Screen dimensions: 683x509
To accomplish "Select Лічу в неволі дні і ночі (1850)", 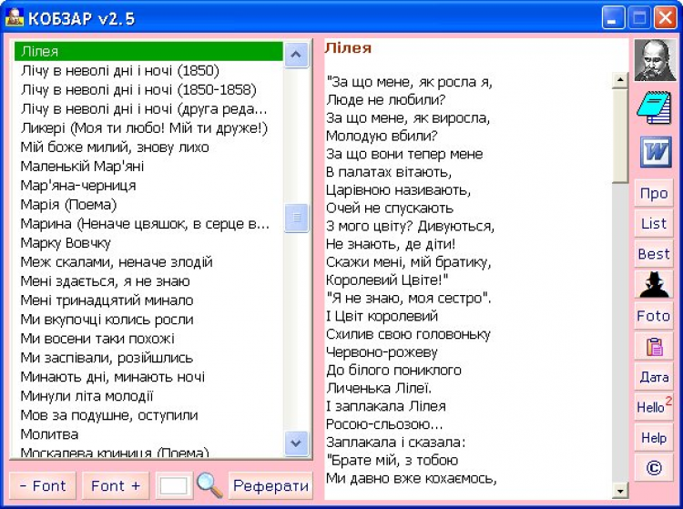I will pyautogui.click(x=148, y=70).
